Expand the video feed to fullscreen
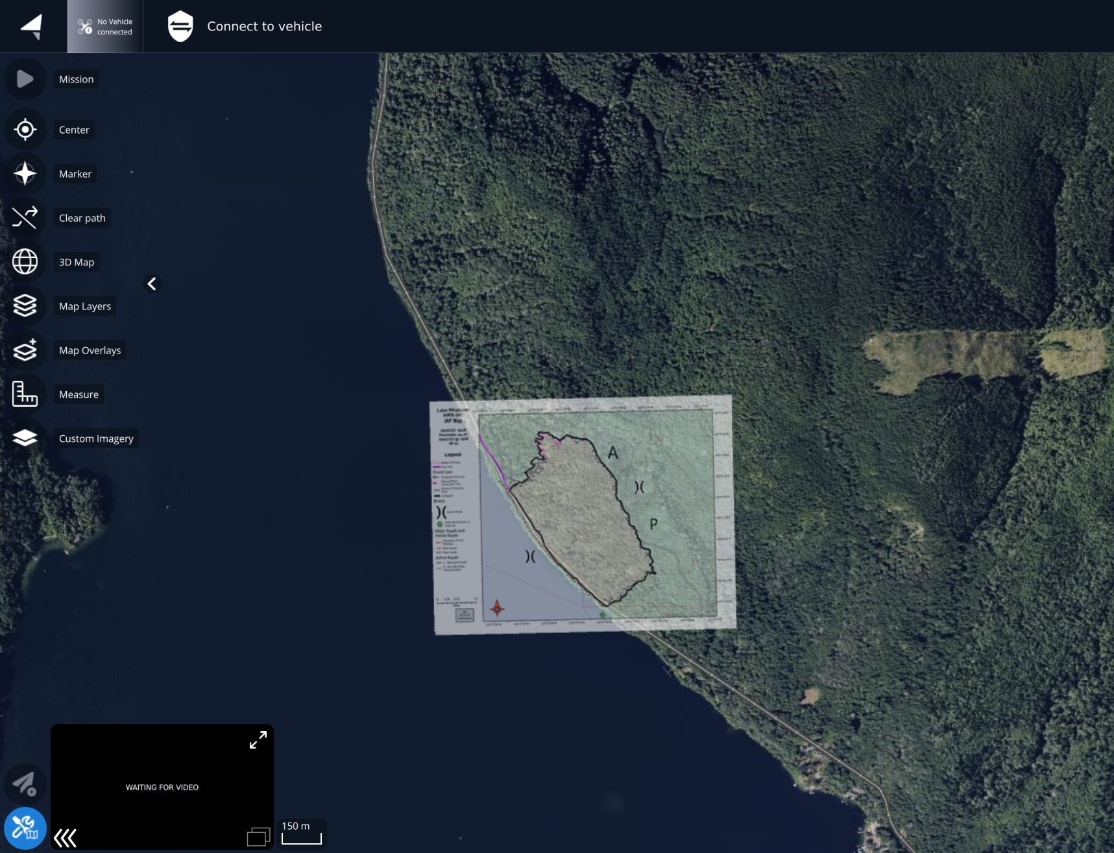Screen dimensions: 1114x853 click(258, 740)
